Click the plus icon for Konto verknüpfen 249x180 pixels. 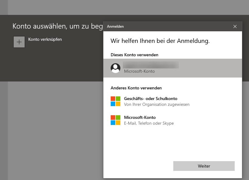[x=19, y=42]
